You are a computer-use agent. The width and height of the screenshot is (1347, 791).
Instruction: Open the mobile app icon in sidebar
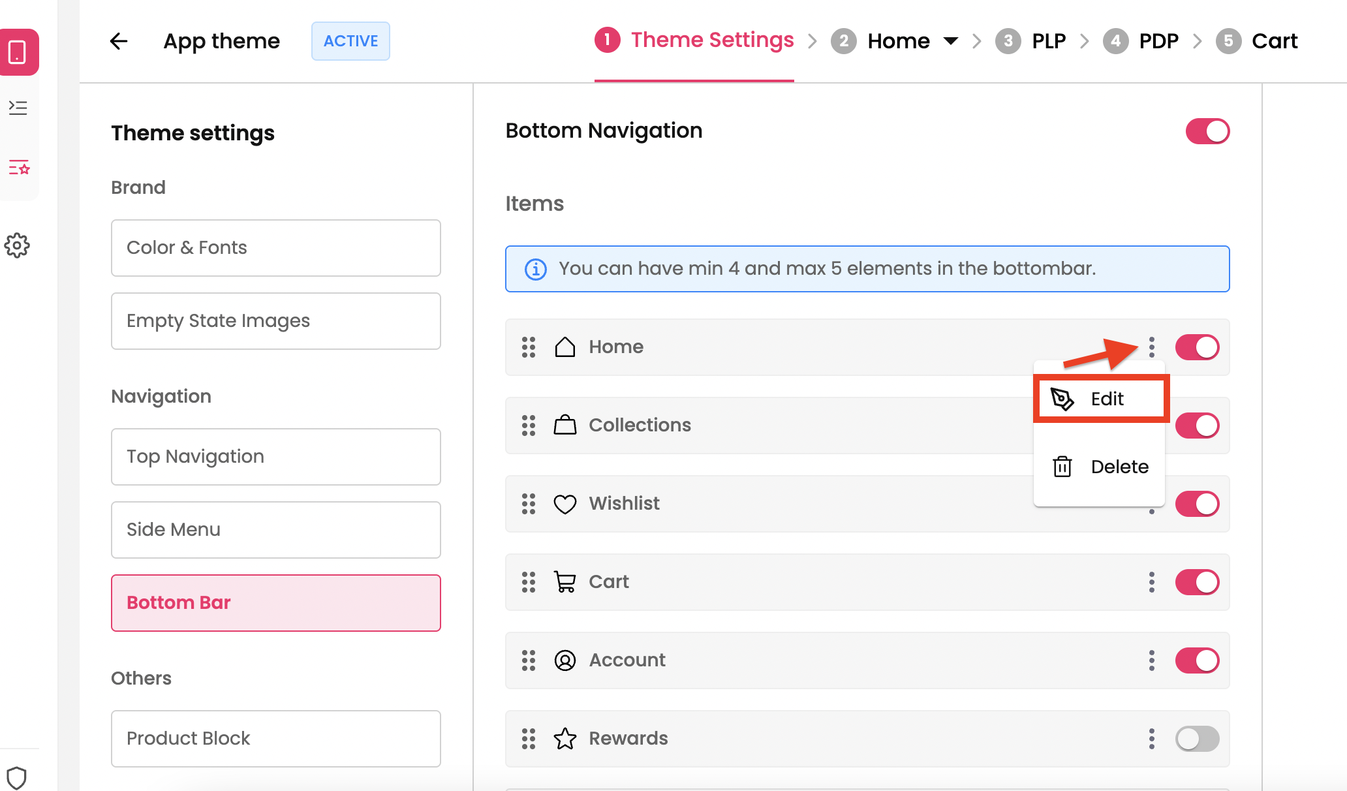pos(18,52)
